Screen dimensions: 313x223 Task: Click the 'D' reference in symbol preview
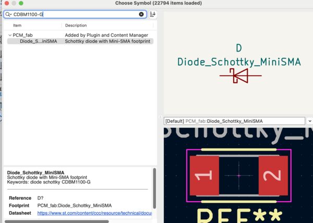pos(239,48)
